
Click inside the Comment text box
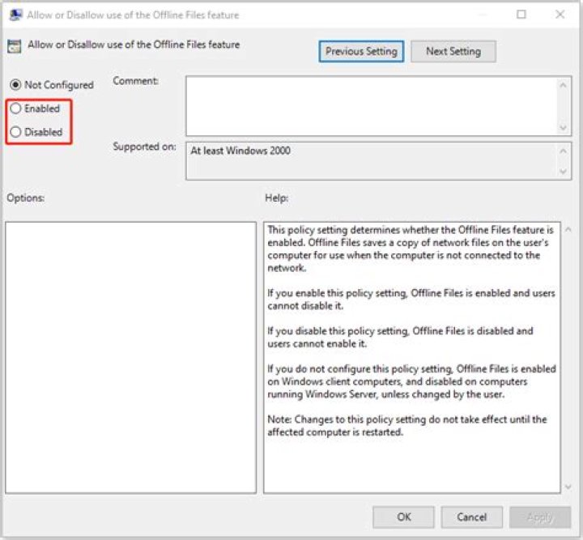pos(372,106)
